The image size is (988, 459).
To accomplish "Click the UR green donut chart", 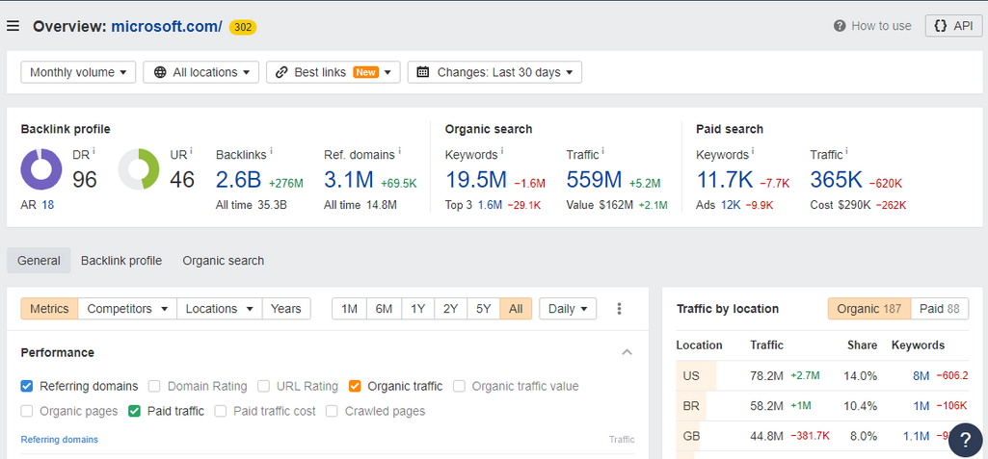I will click(x=139, y=169).
